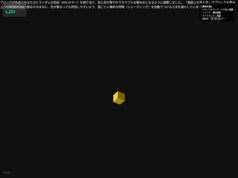Click the Y axis key badge
238x178 pixels.
click(x=216, y=18)
